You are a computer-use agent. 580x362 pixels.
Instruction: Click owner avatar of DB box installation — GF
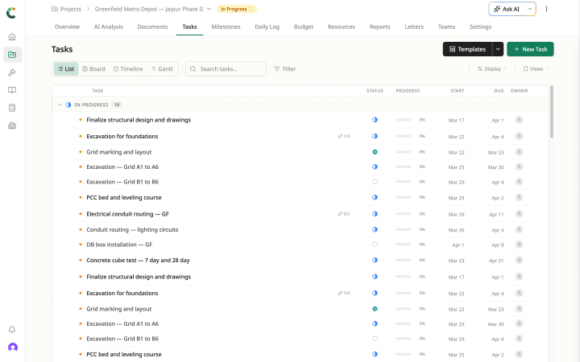pyautogui.click(x=519, y=245)
